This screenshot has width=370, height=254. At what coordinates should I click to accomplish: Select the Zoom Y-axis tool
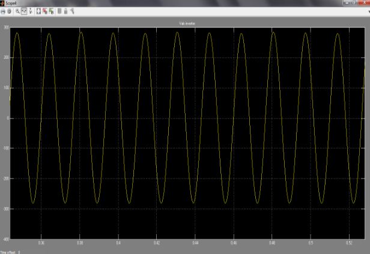point(31,11)
